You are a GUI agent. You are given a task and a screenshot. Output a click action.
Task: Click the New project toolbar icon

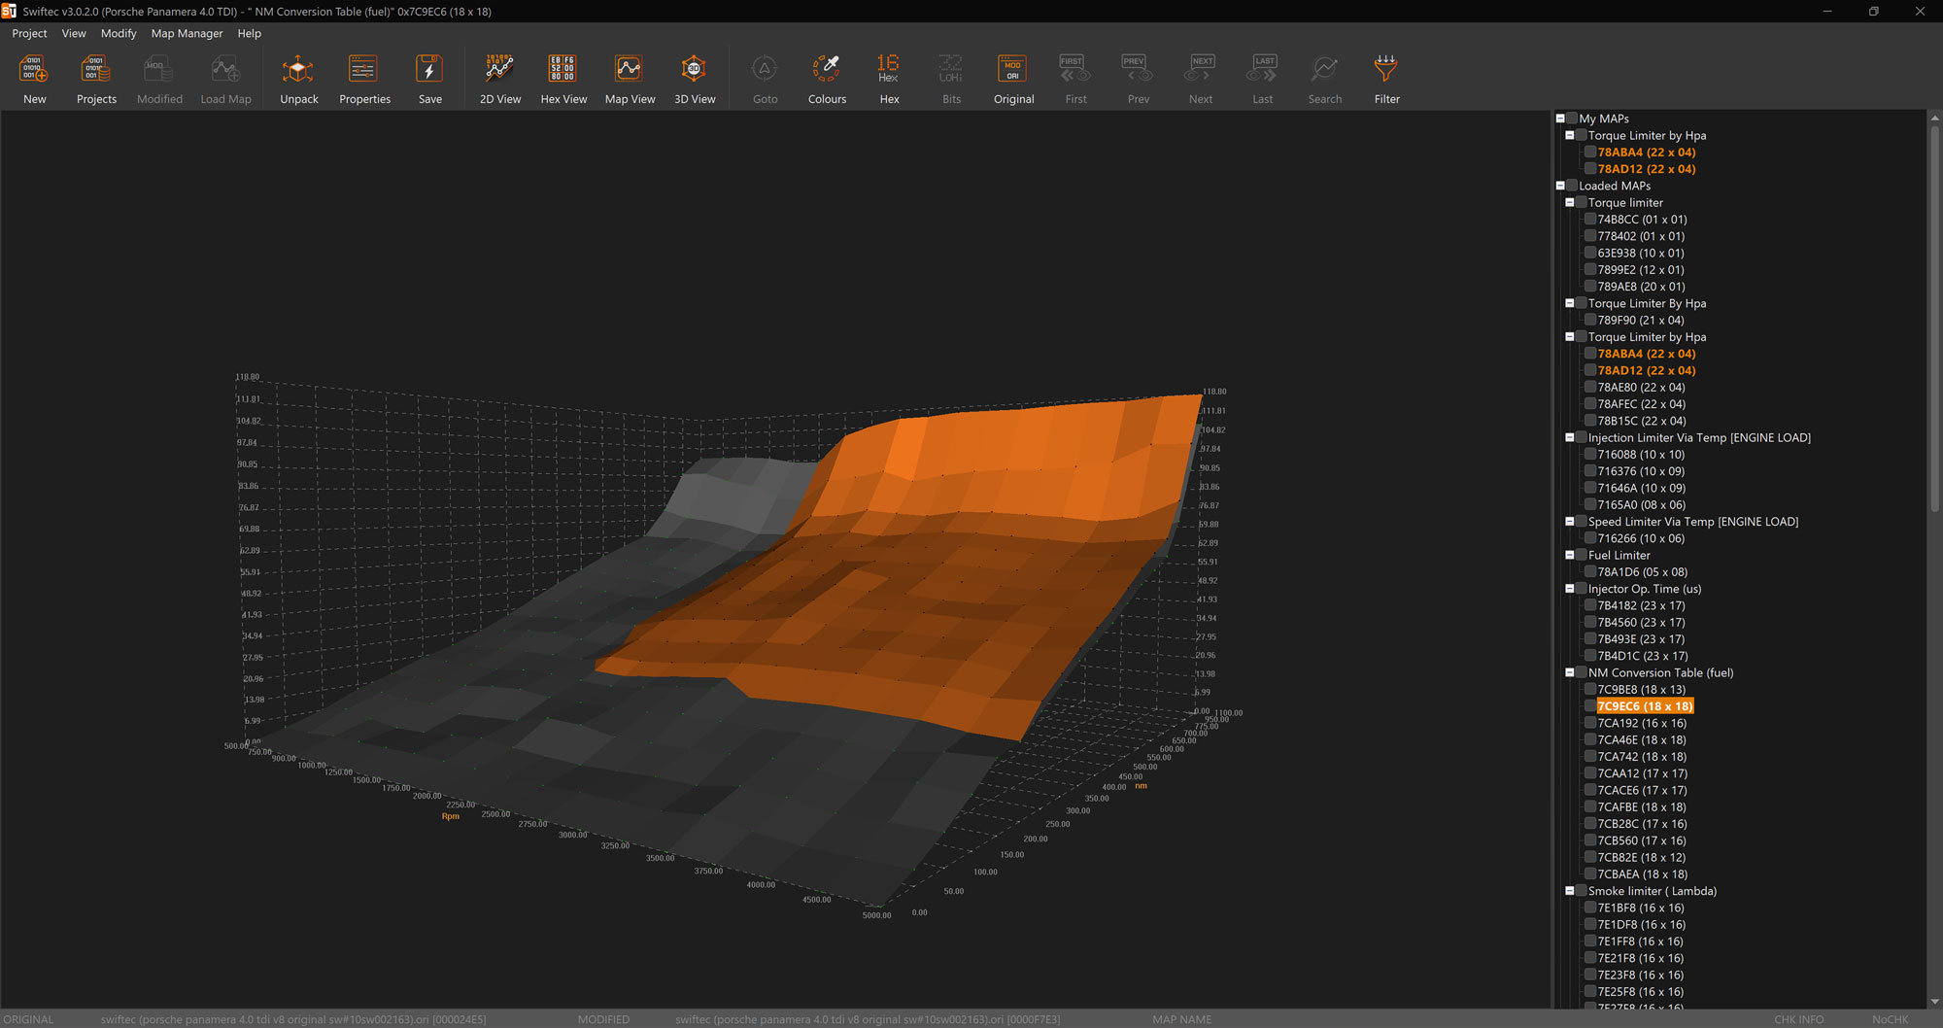[x=34, y=70]
